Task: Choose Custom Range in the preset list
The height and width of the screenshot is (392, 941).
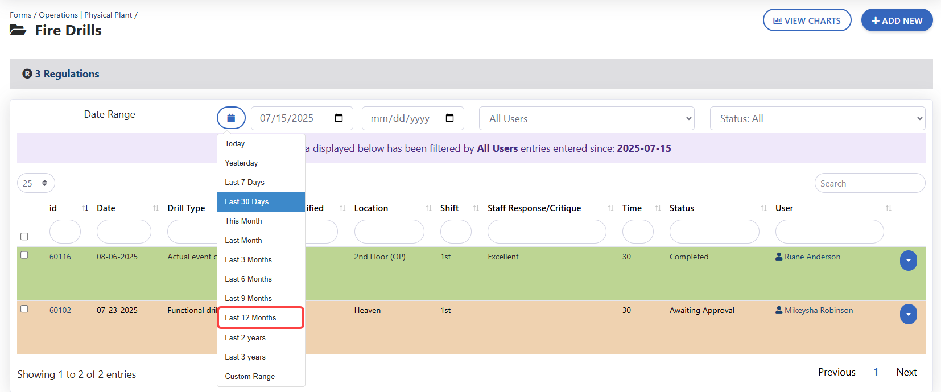Action: 250,376
